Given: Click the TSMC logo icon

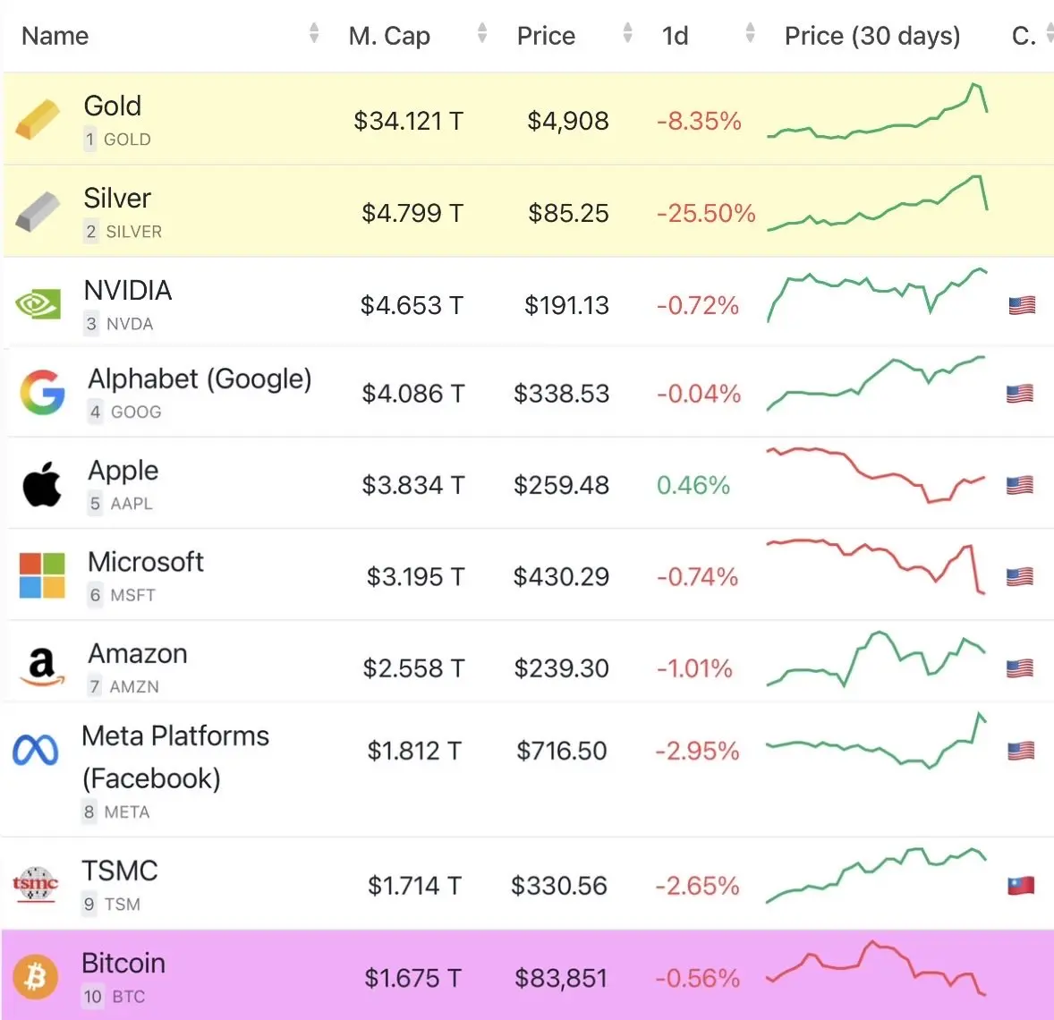Looking at the screenshot, I should pyautogui.click(x=36, y=885).
